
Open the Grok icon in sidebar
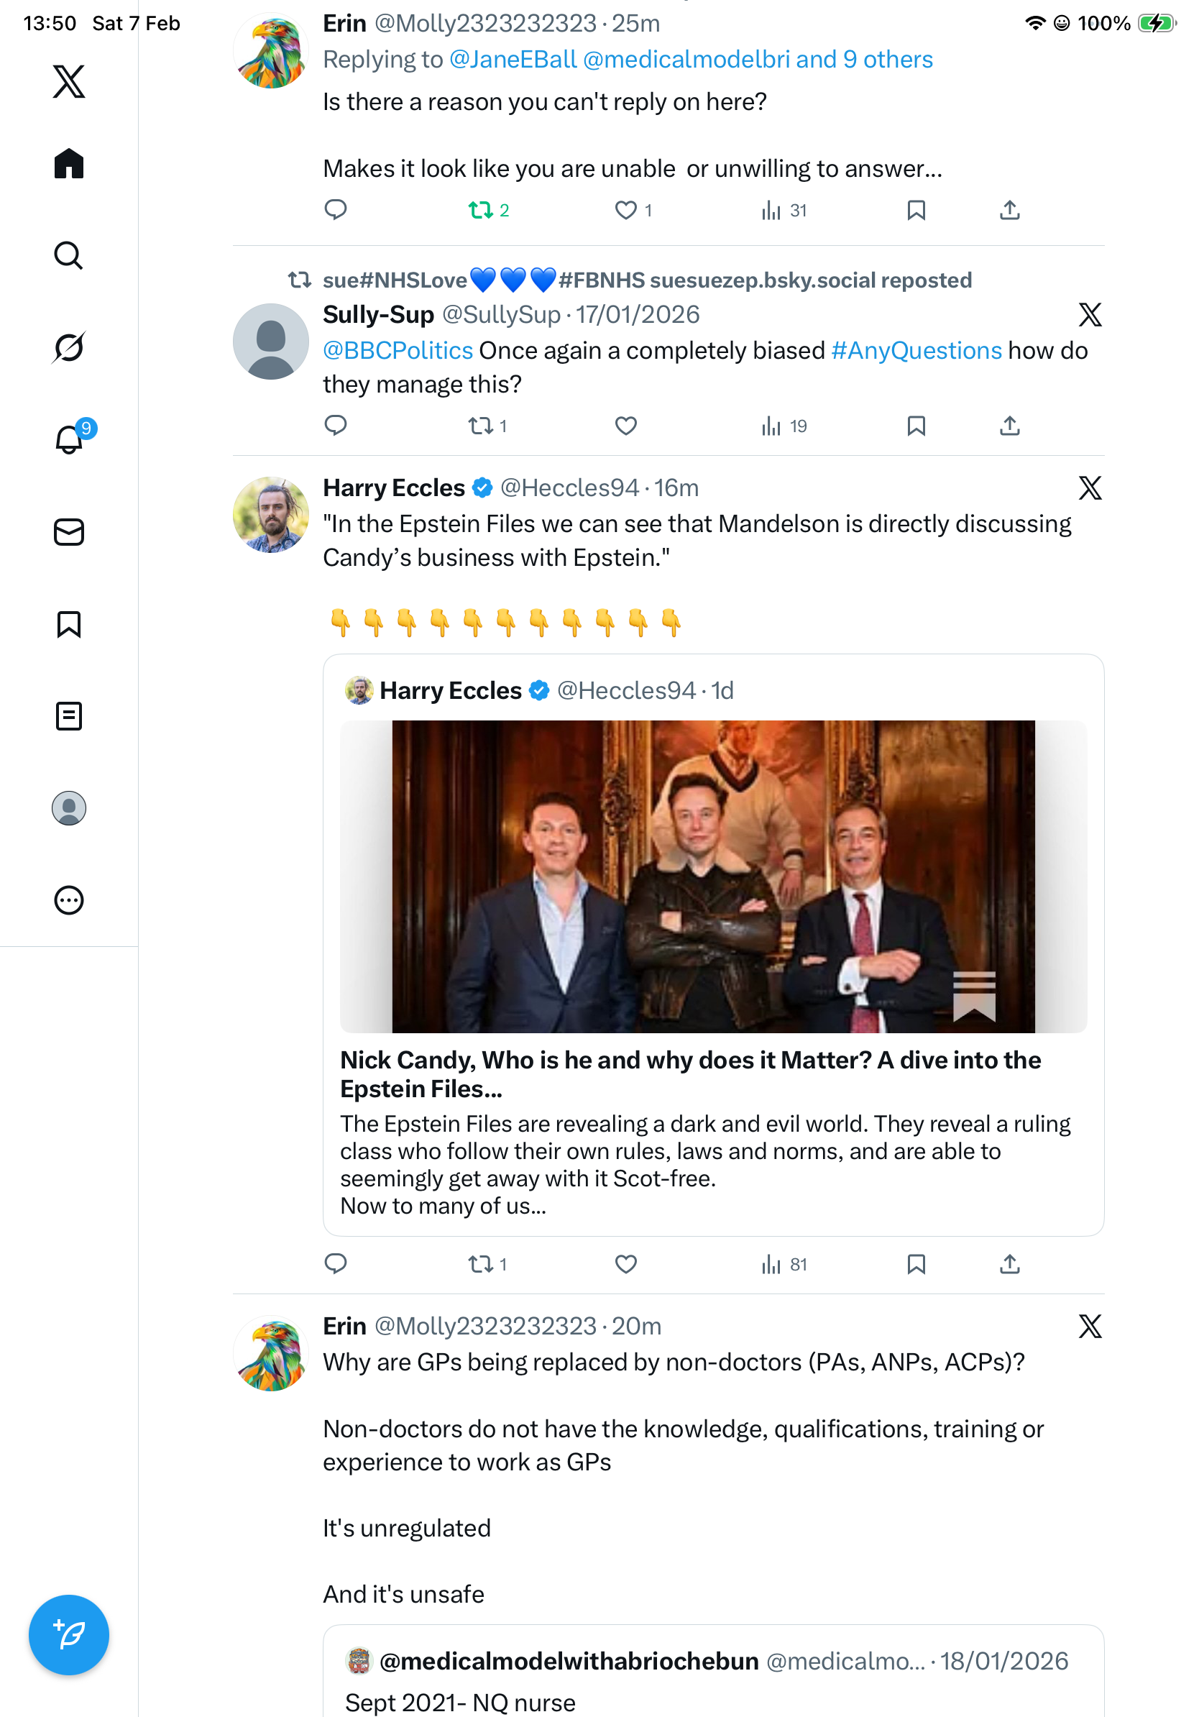tap(69, 347)
